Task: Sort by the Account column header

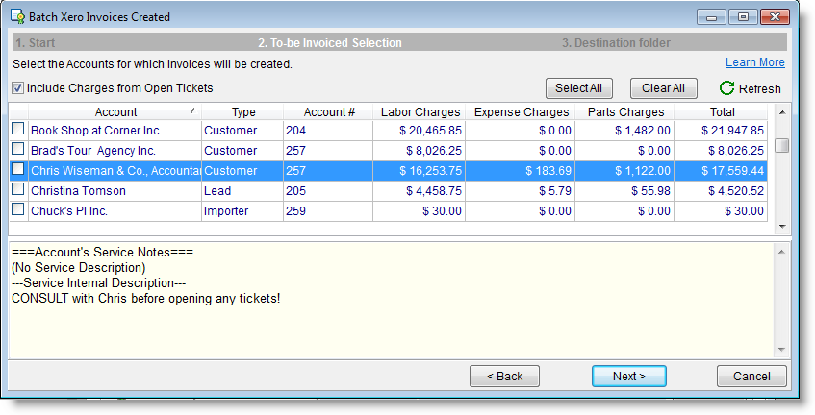Action: [115, 112]
